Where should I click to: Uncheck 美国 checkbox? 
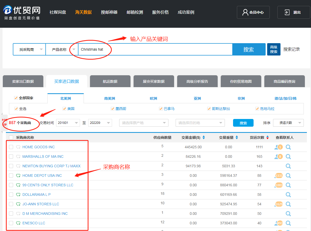[x=64, y=109]
